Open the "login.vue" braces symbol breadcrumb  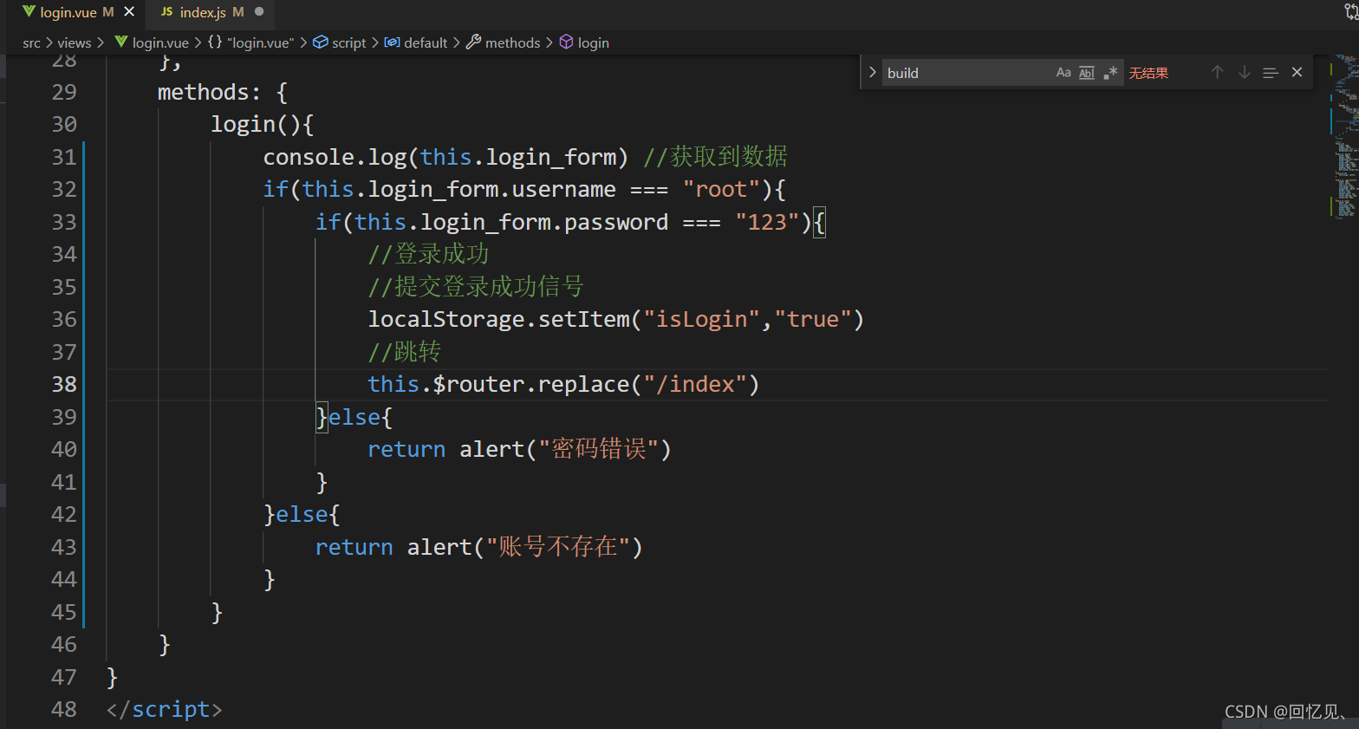click(x=251, y=42)
